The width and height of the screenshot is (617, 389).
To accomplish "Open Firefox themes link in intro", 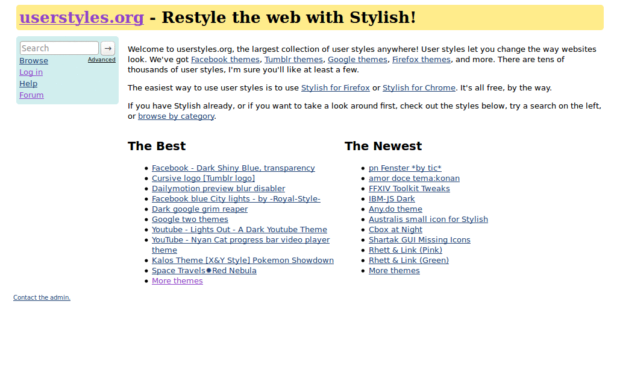I will [x=421, y=60].
